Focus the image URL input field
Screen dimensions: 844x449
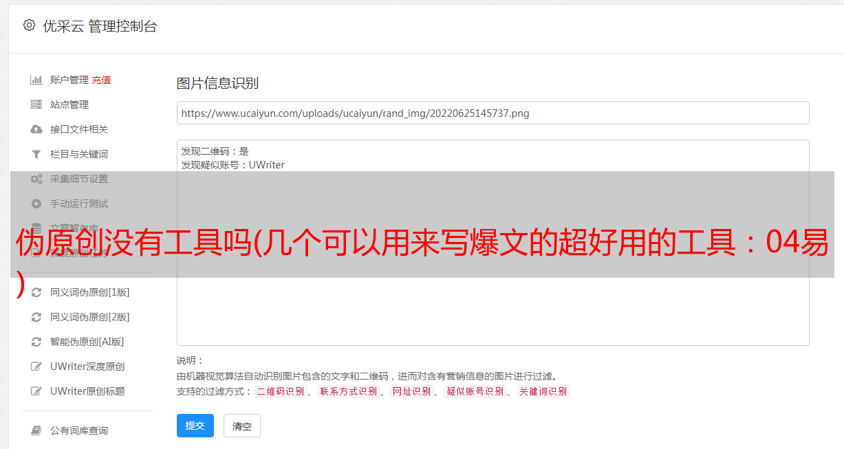(x=493, y=113)
